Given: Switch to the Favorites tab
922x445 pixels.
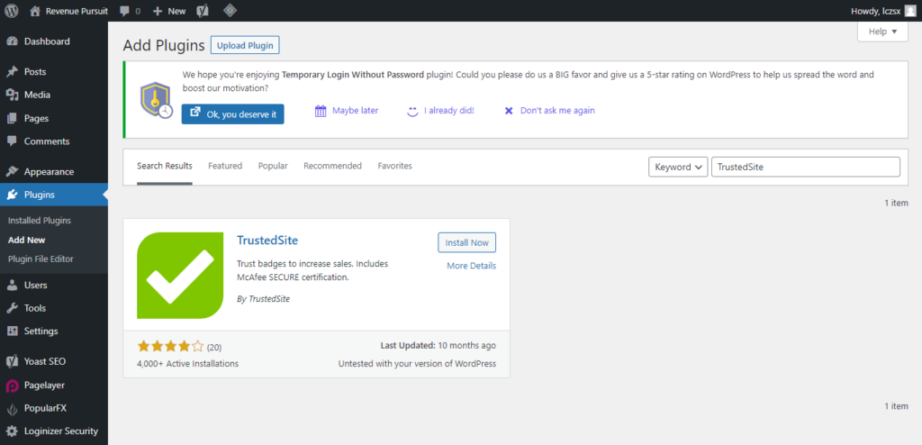Looking at the screenshot, I should point(395,166).
